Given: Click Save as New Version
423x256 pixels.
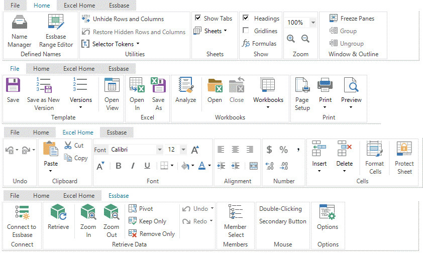Looking at the screenshot, I should (43, 94).
